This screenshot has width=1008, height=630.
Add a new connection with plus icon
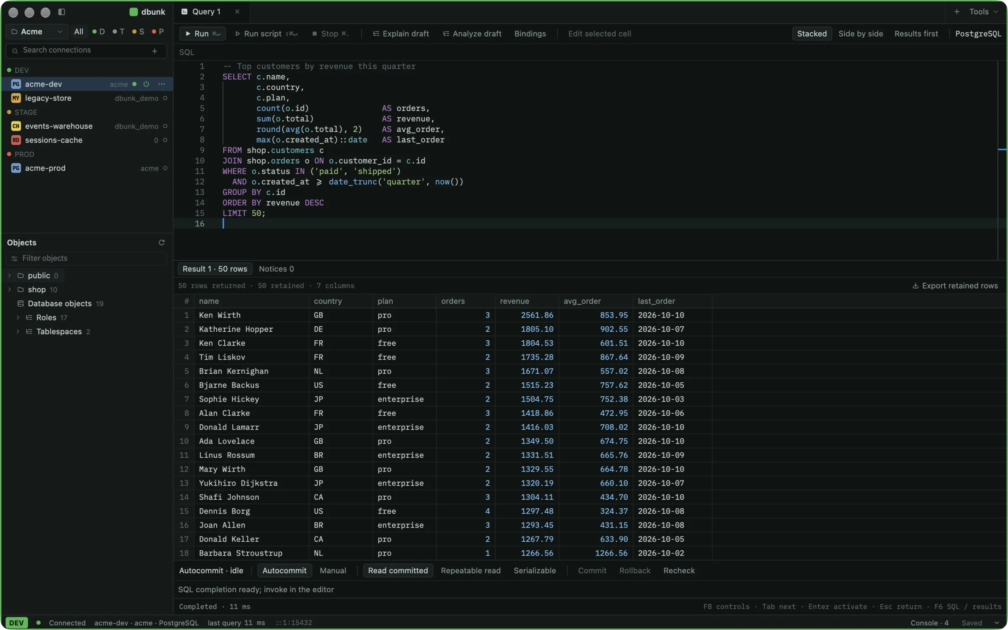[x=155, y=51]
